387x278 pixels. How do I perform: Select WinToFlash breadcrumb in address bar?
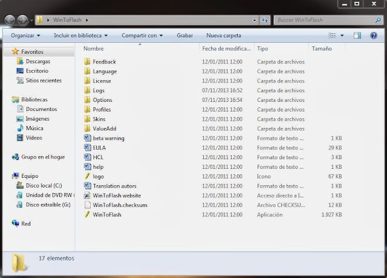[x=67, y=20]
